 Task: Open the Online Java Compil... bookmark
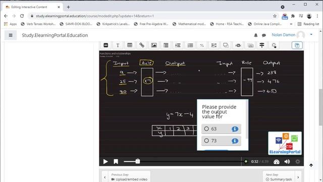[265, 24]
